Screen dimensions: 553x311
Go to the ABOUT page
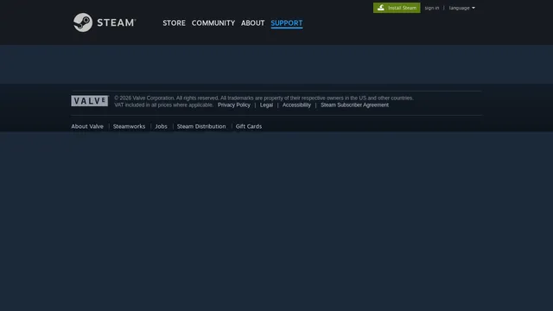252,23
